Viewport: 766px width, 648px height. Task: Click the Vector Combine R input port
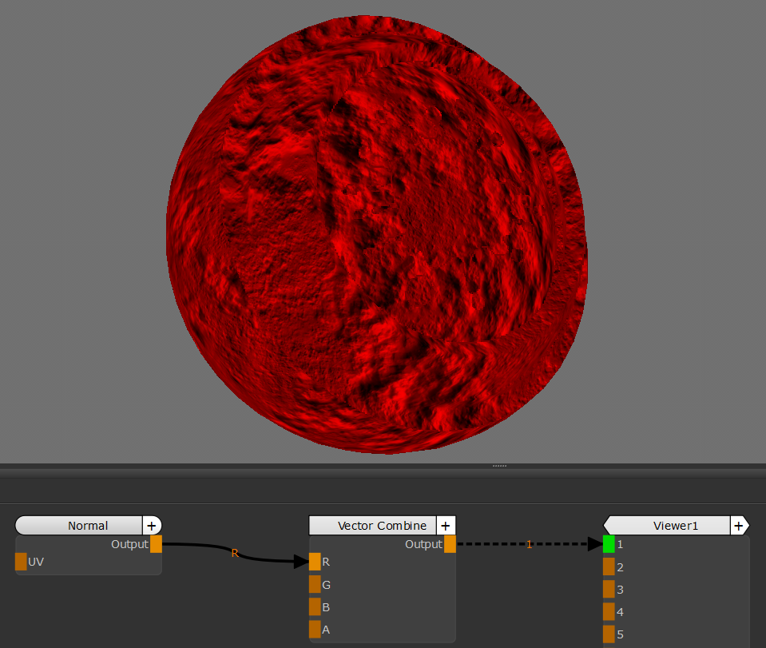pos(315,562)
